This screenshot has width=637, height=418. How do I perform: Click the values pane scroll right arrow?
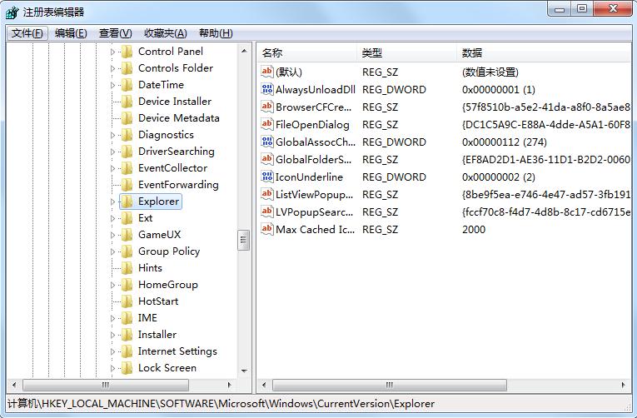(623, 385)
